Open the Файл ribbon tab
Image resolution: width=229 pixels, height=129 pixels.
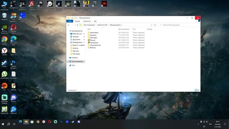70,21
